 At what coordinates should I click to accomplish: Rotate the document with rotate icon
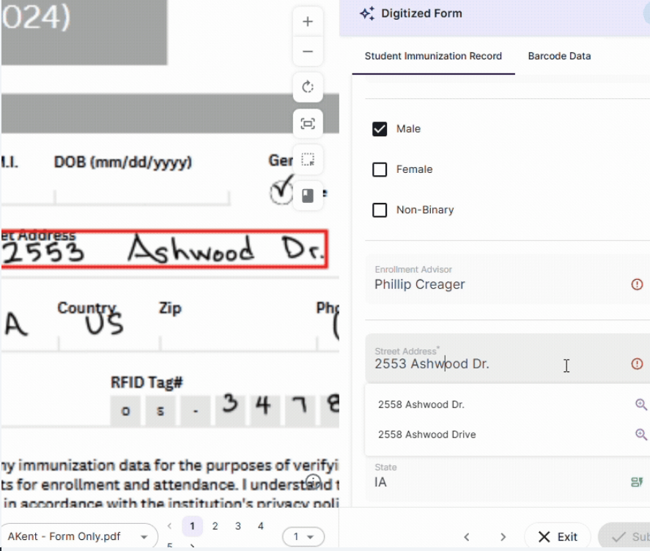pyautogui.click(x=308, y=88)
